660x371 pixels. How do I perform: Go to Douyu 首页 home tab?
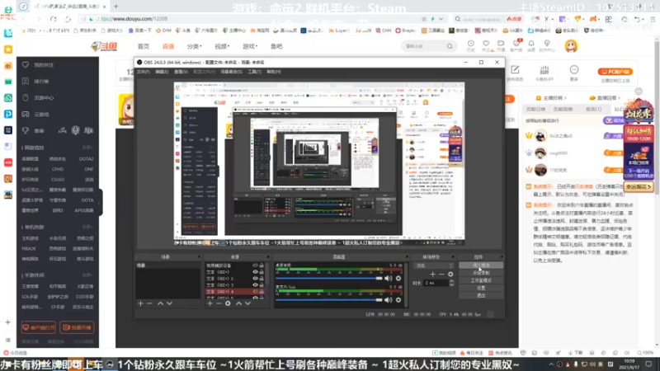[144, 46]
